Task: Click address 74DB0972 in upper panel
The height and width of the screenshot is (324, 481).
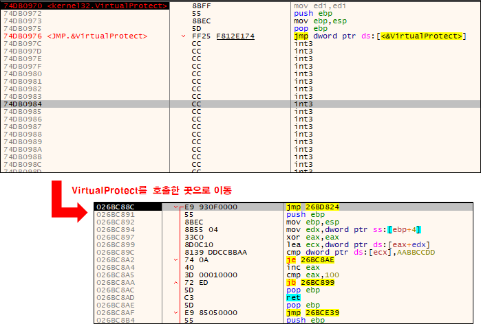Action: click(x=23, y=14)
